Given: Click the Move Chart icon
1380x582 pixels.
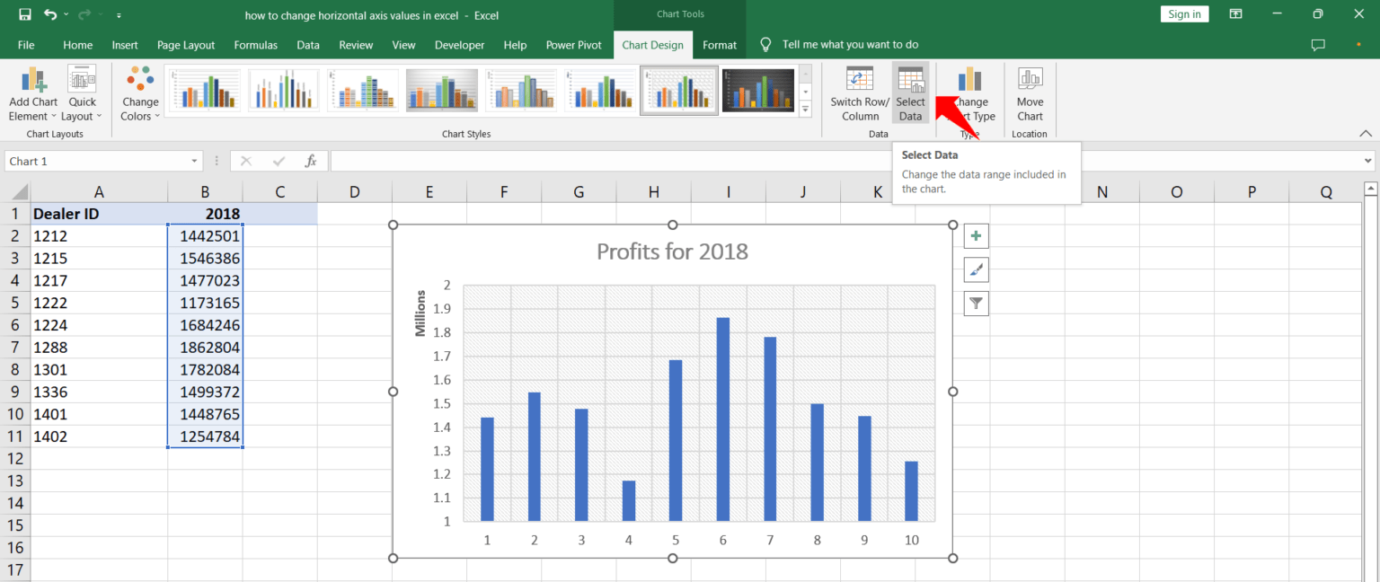Looking at the screenshot, I should 1029,91.
